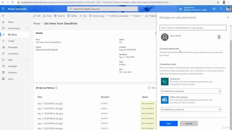
Task: Share the flow from the toolbar
Action: (47, 16)
